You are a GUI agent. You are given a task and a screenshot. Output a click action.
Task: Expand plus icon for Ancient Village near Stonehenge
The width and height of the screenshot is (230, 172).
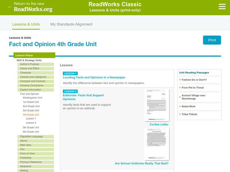tap(180, 97)
